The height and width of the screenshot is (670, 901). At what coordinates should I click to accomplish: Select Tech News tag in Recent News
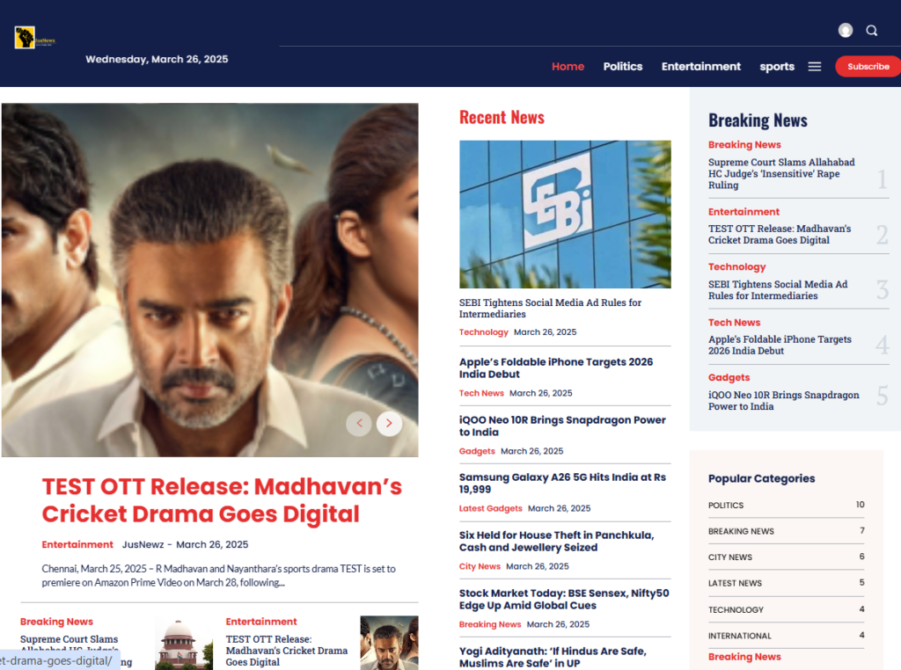(481, 393)
